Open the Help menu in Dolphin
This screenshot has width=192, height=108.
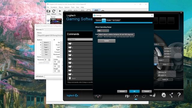click(82, 7)
